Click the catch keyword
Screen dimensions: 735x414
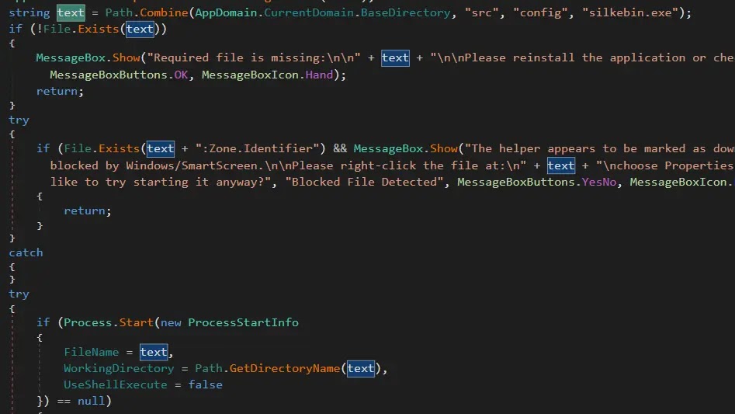tap(26, 252)
